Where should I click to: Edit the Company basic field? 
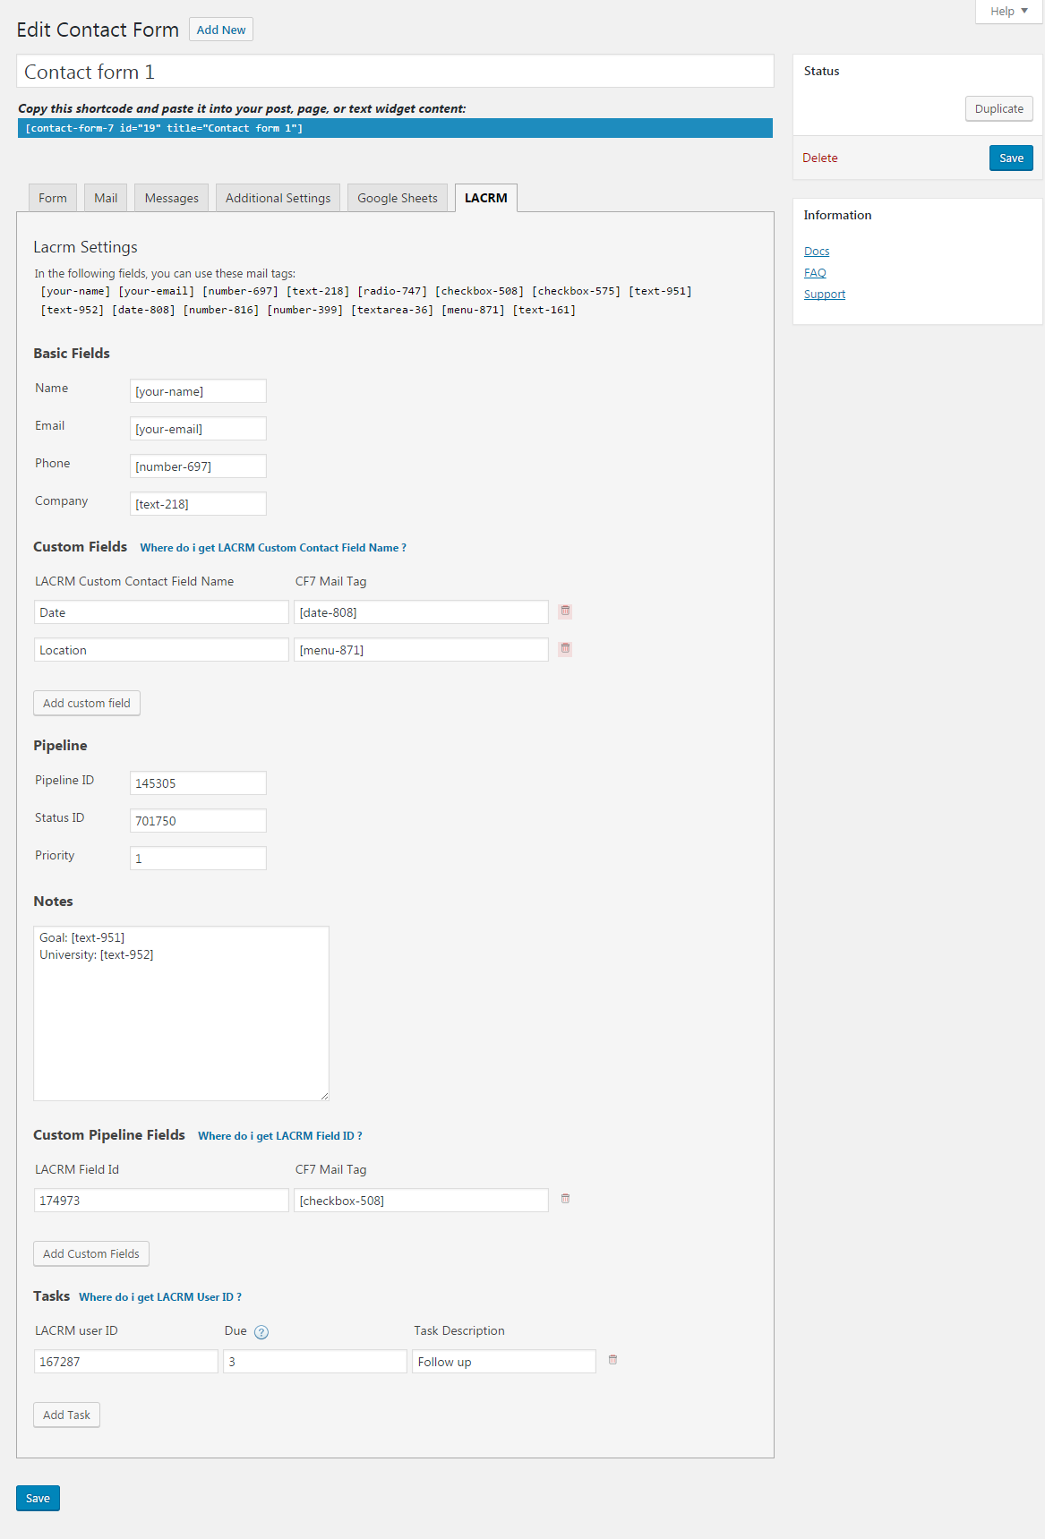pos(198,504)
